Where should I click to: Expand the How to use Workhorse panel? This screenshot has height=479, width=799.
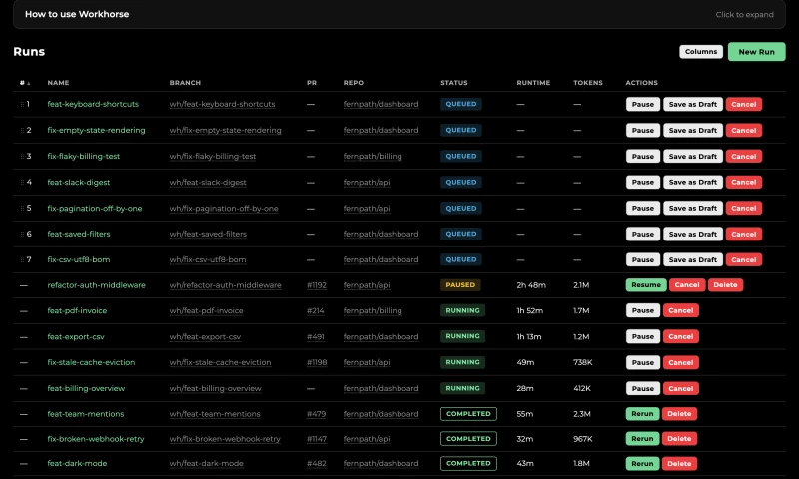[x=399, y=14]
